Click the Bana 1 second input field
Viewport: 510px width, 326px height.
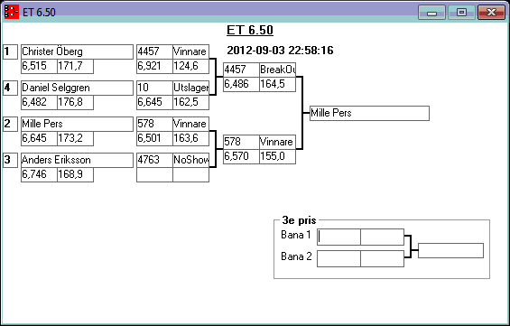click(382, 237)
